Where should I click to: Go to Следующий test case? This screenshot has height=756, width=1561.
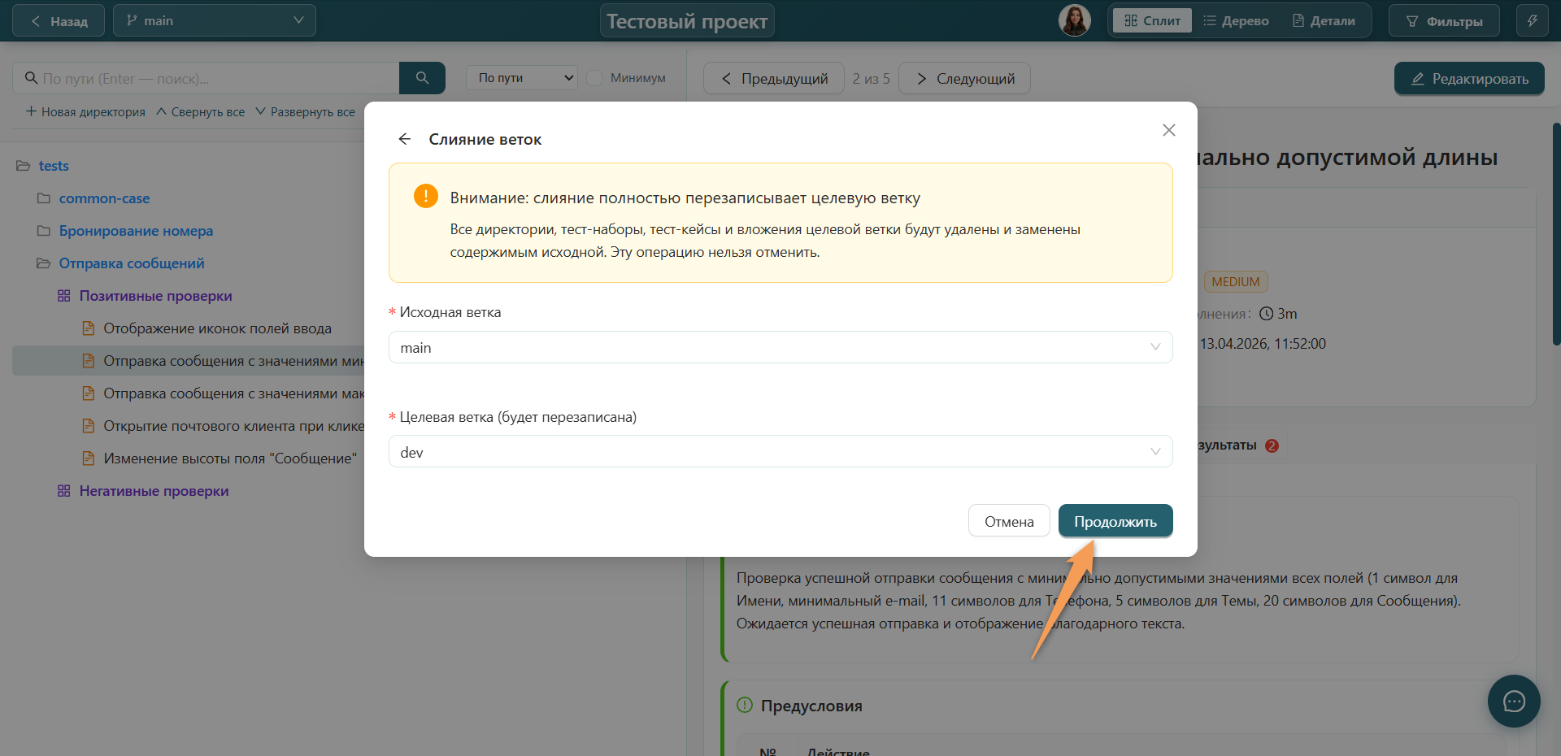coord(965,79)
